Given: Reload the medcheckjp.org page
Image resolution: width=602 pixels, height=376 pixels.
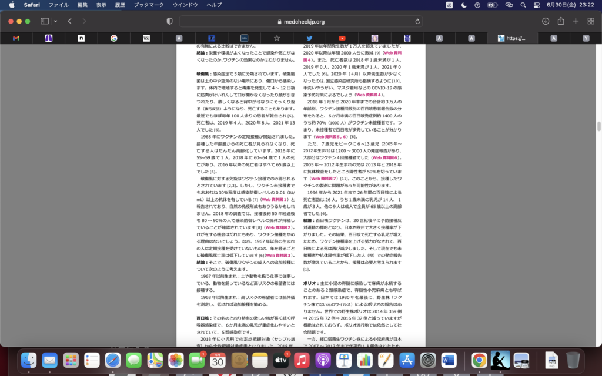Looking at the screenshot, I should point(417,22).
